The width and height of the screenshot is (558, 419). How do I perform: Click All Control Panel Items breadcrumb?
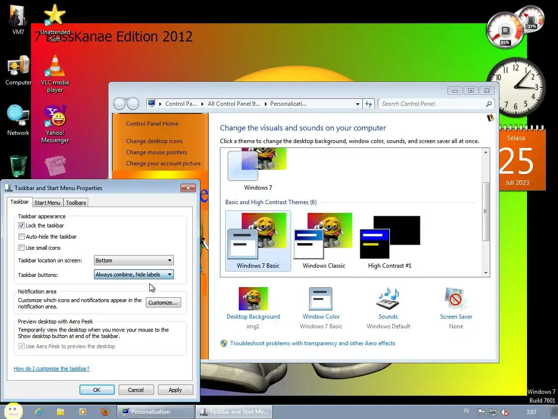tap(234, 104)
